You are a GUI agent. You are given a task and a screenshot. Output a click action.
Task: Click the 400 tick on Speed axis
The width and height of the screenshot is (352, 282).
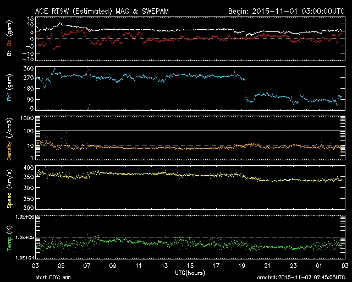tap(28, 167)
